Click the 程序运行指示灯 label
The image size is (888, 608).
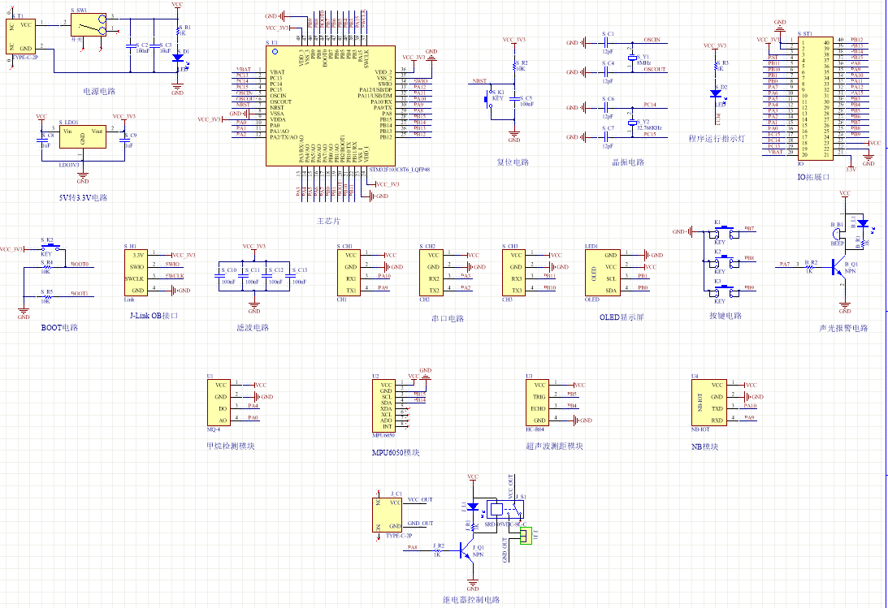(717, 138)
